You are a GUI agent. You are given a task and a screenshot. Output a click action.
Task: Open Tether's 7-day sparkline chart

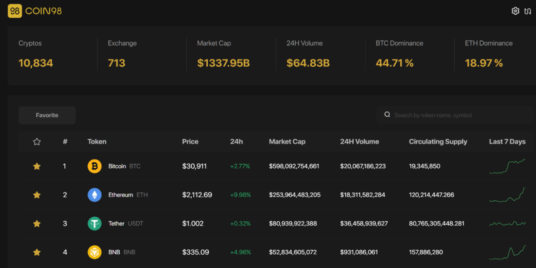tap(507, 223)
